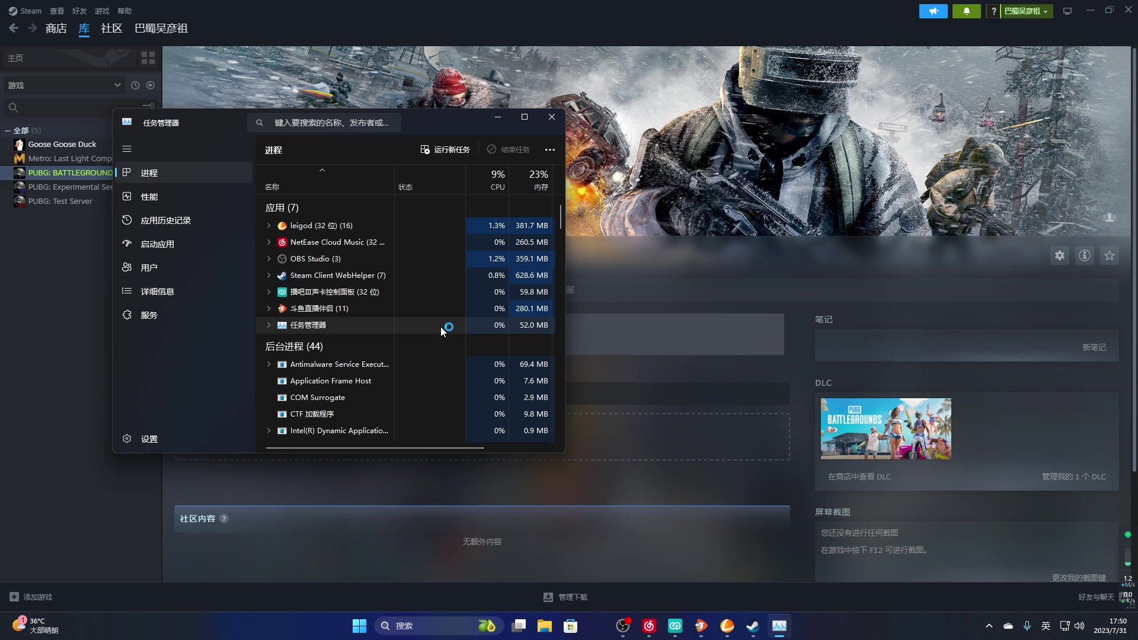Click End task button
Viewport: 1138px width, 640px height.
click(509, 149)
